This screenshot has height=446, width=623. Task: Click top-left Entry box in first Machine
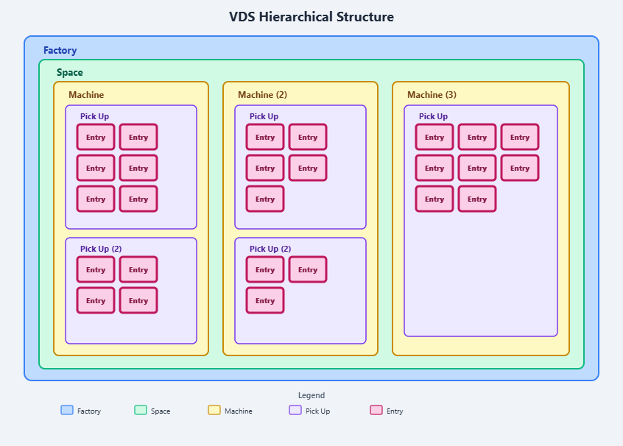tap(96, 137)
